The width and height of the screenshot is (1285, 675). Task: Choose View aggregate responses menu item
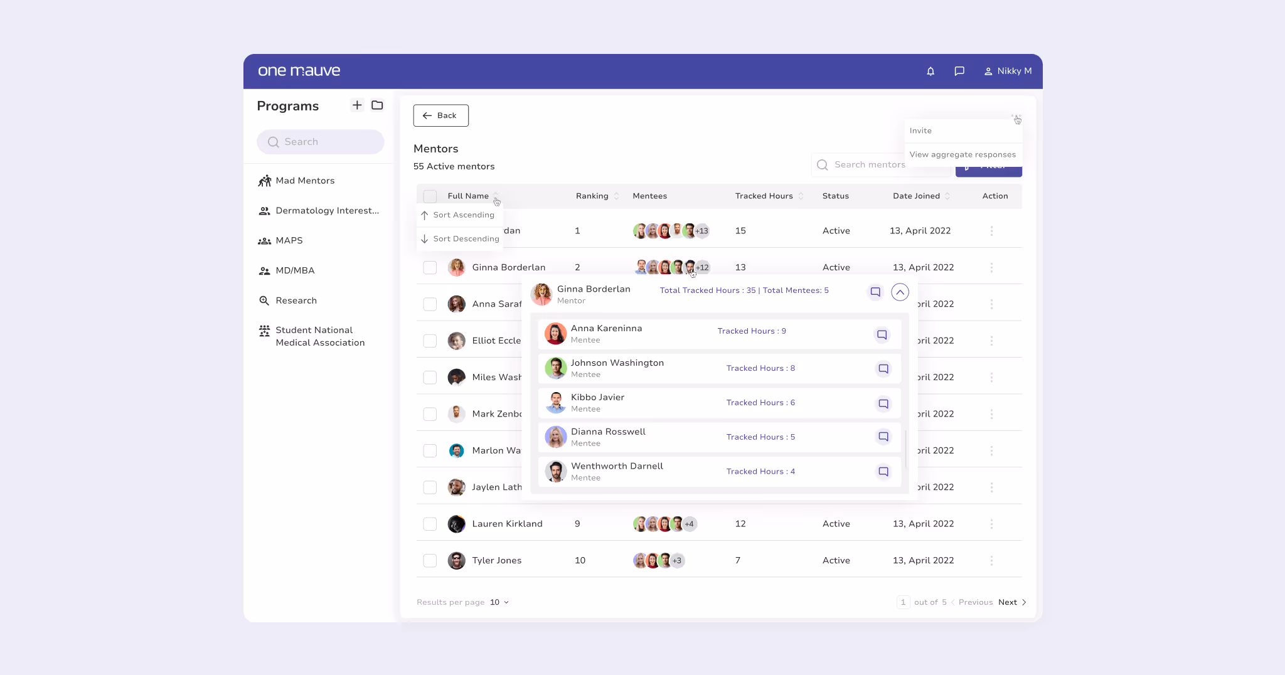click(x=963, y=154)
